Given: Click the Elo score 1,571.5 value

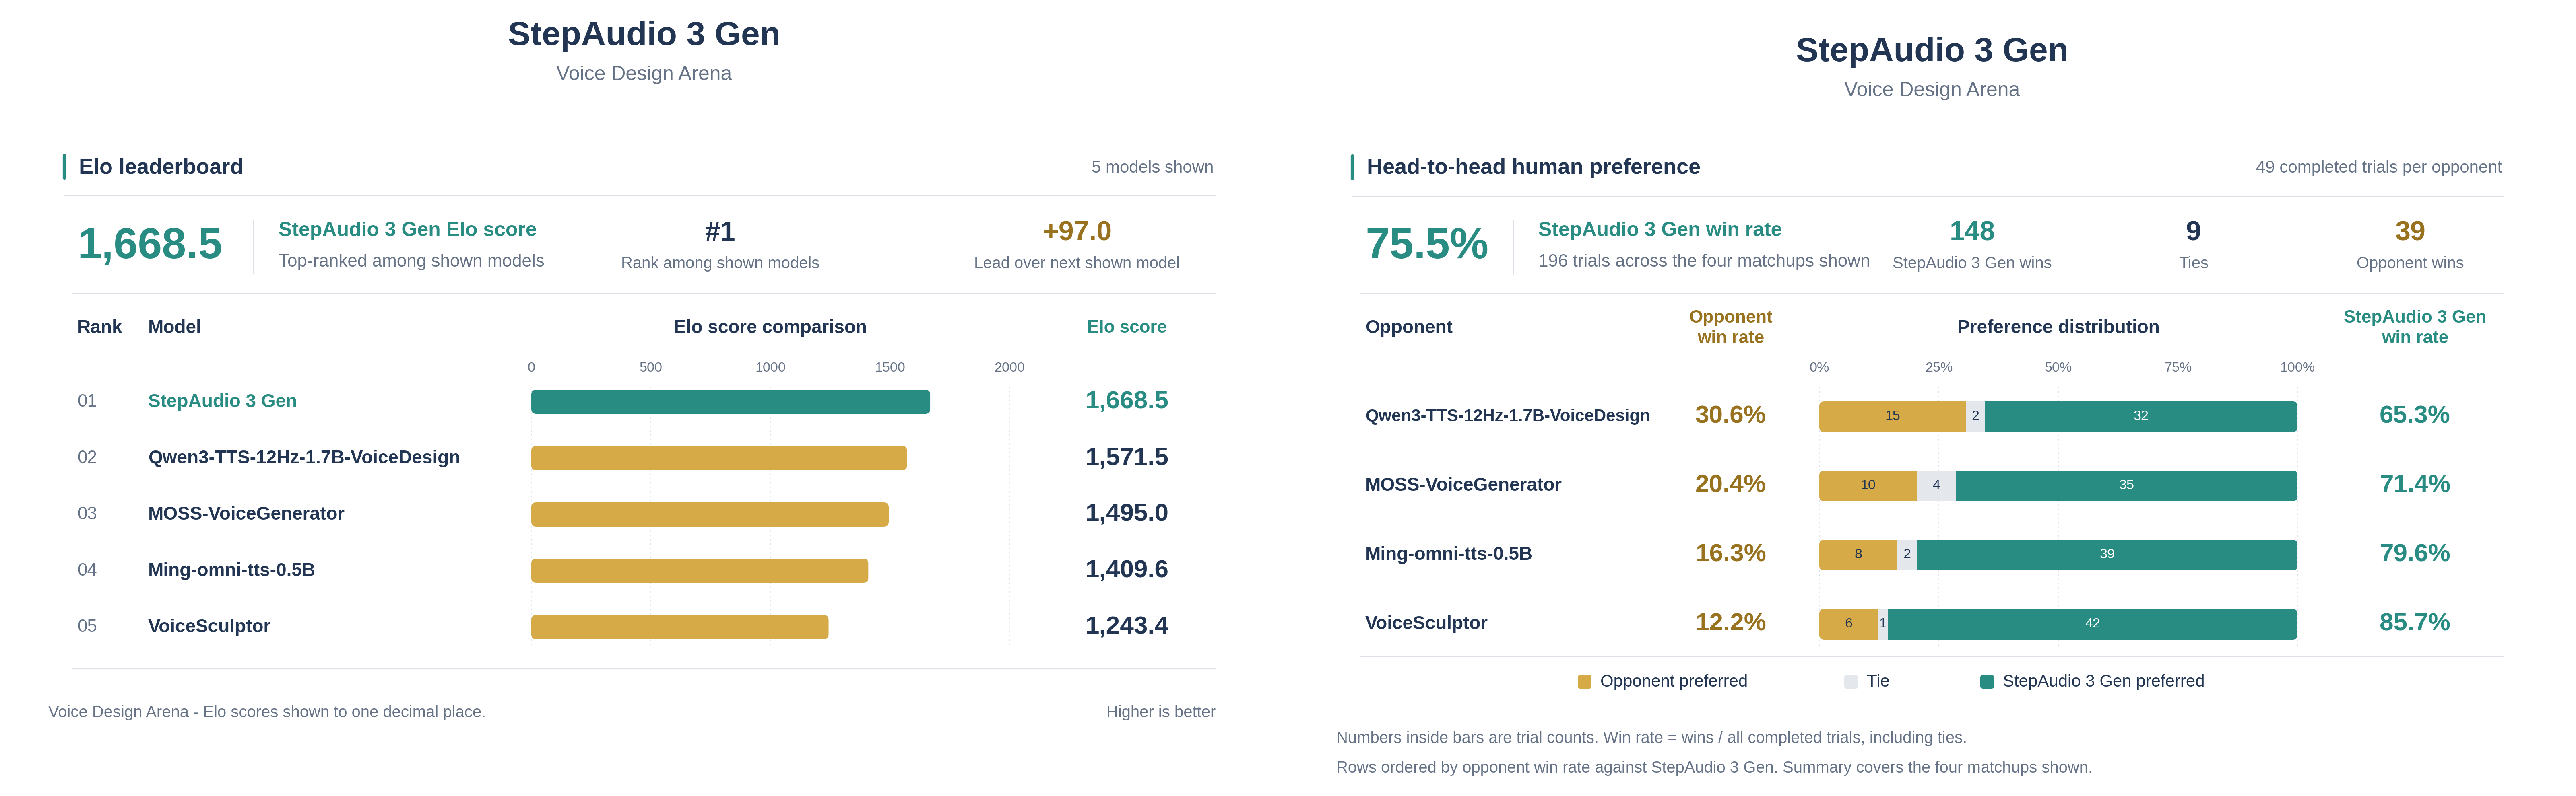Looking at the screenshot, I should pyautogui.click(x=1127, y=457).
